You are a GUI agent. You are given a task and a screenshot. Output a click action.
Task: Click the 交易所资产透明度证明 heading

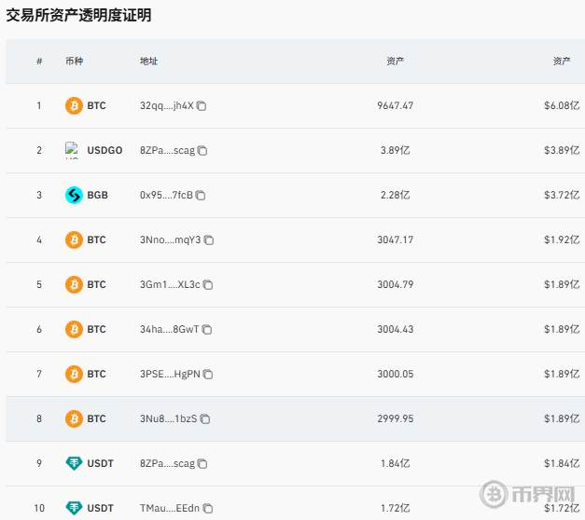78,15
